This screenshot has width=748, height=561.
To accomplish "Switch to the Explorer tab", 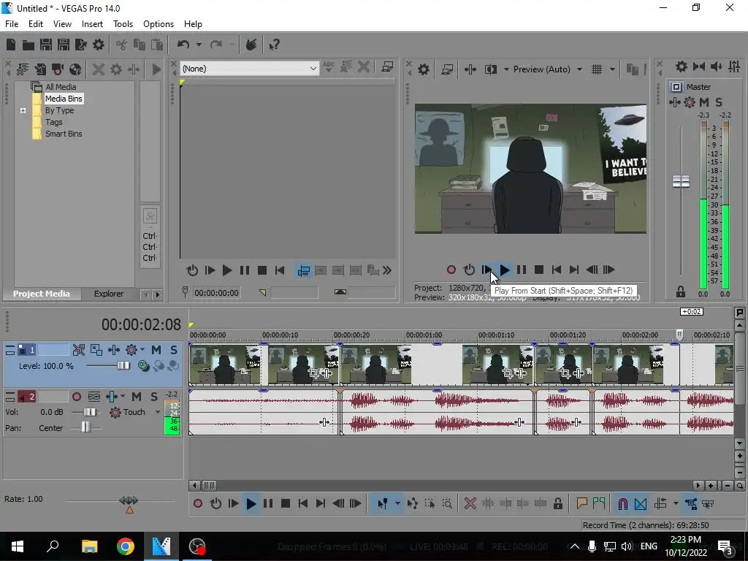I will [x=109, y=294].
